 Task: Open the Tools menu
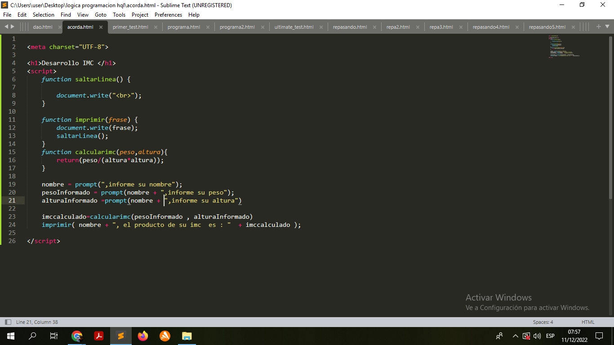click(119, 15)
